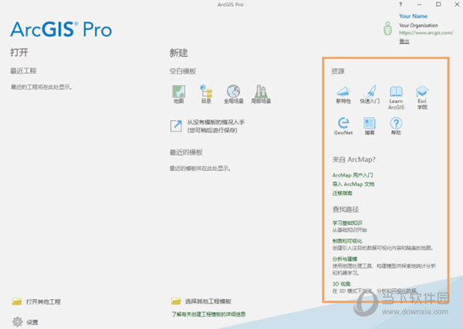
Task: Click the Settings (设置) gear icon
Action: click(x=18, y=321)
